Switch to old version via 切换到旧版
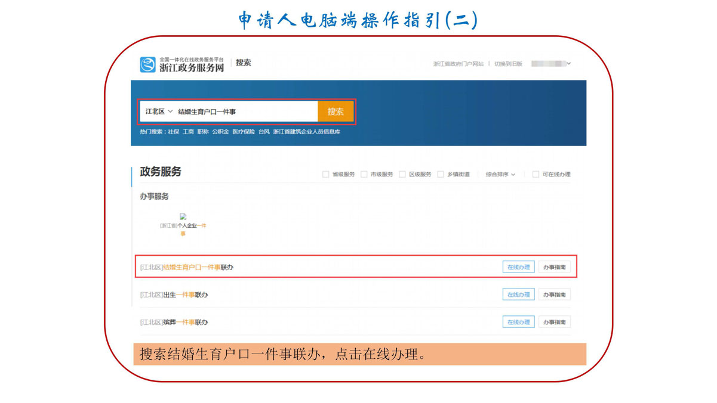Viewport: 717px width, 403px height. 508,64
